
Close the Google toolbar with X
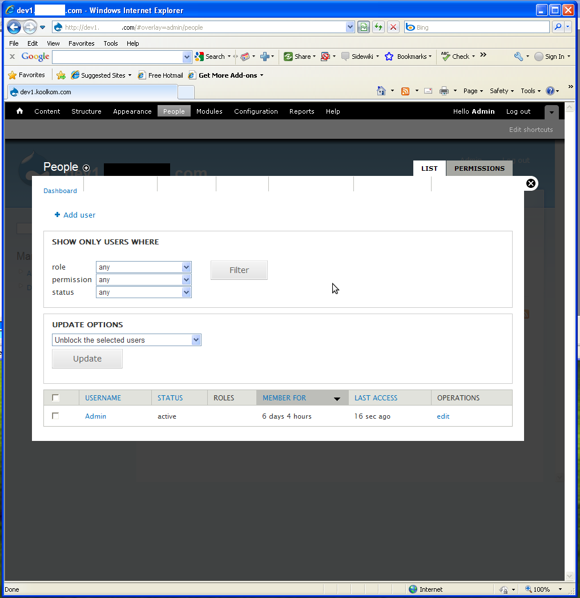click(x=12, y=57)
